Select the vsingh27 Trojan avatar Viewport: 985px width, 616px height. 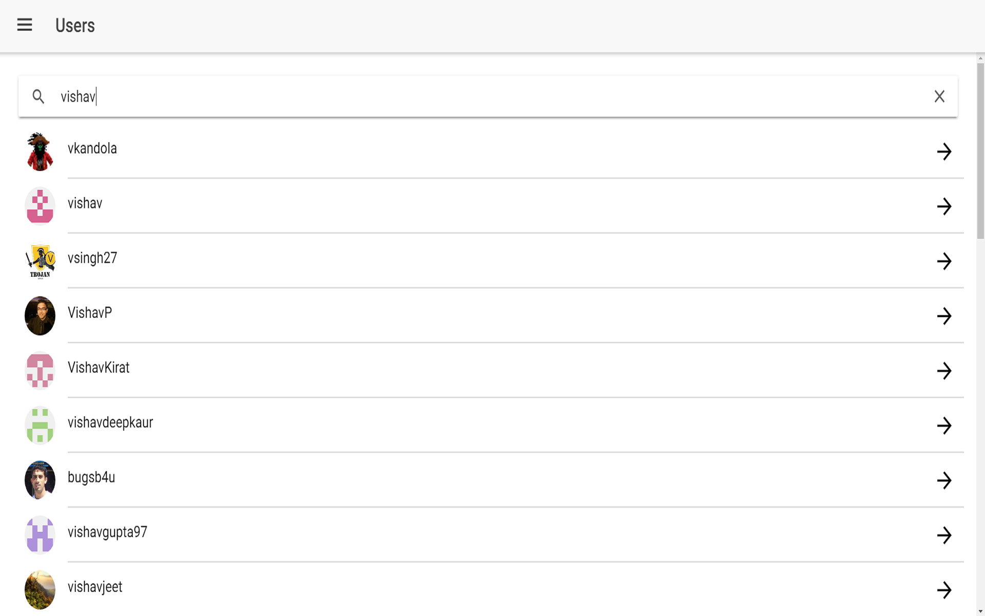tap(40, 261)
